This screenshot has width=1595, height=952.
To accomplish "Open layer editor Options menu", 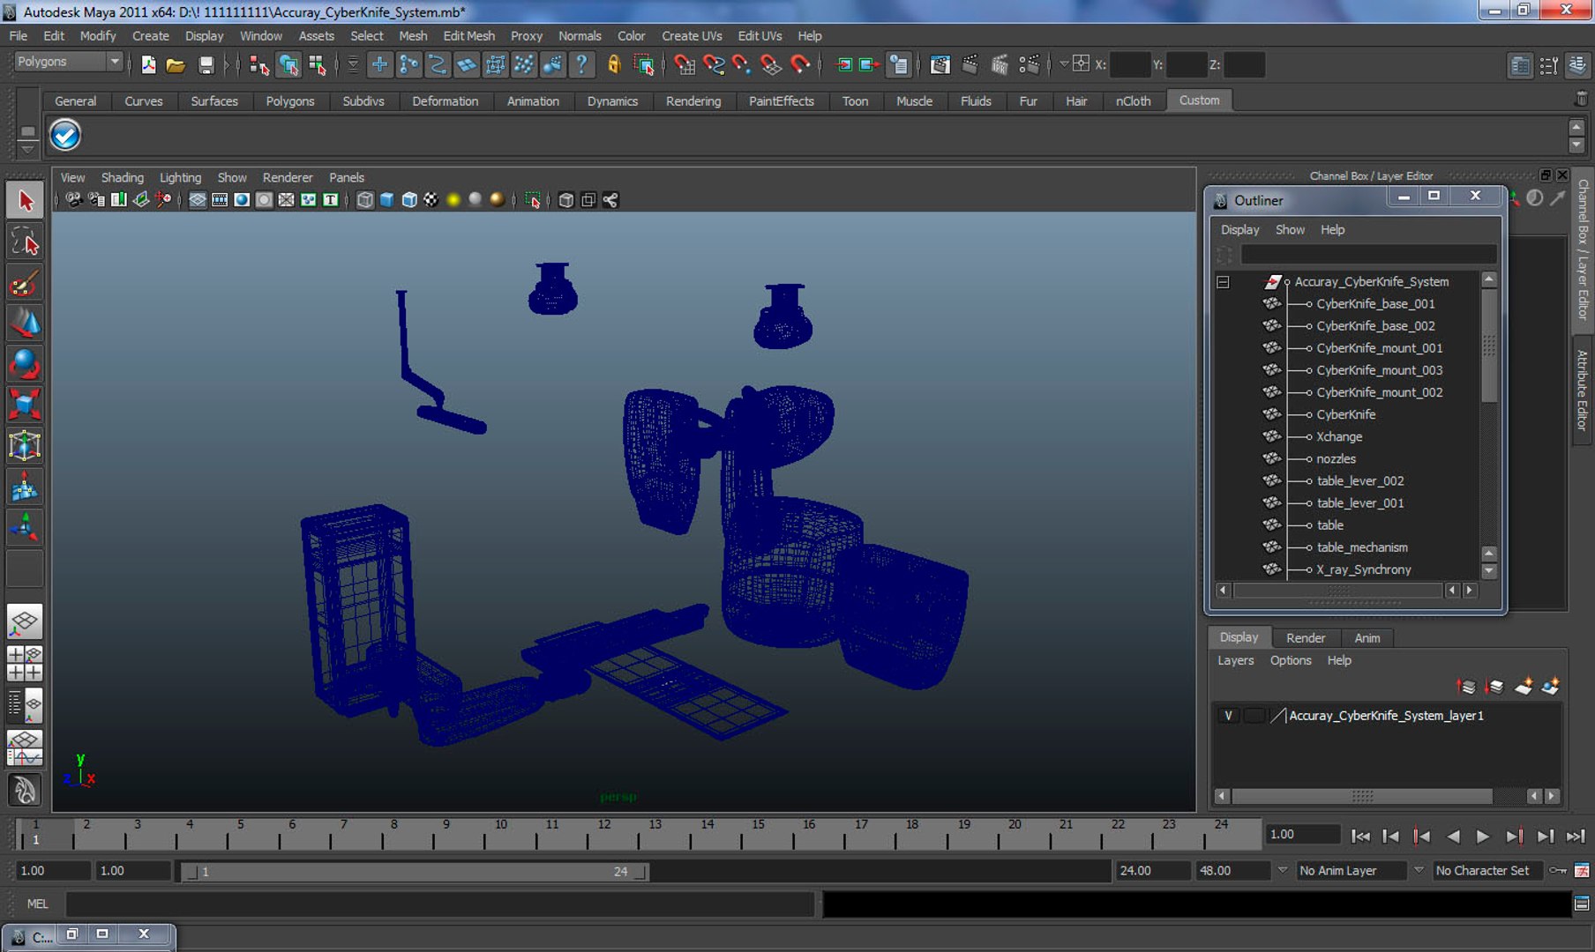I will tap(1291, 660).
